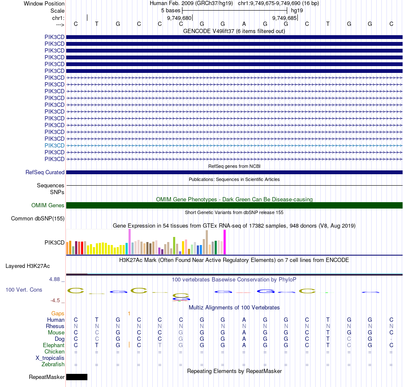Click the tall violet GTEx expression bar
Viewport: 403px width, 387px height.
point(129,242)
